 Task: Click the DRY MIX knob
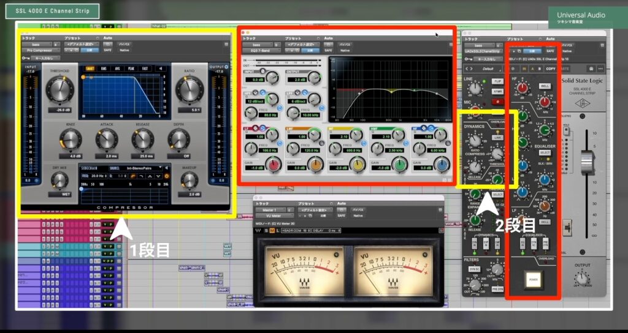tap(59, 179)
